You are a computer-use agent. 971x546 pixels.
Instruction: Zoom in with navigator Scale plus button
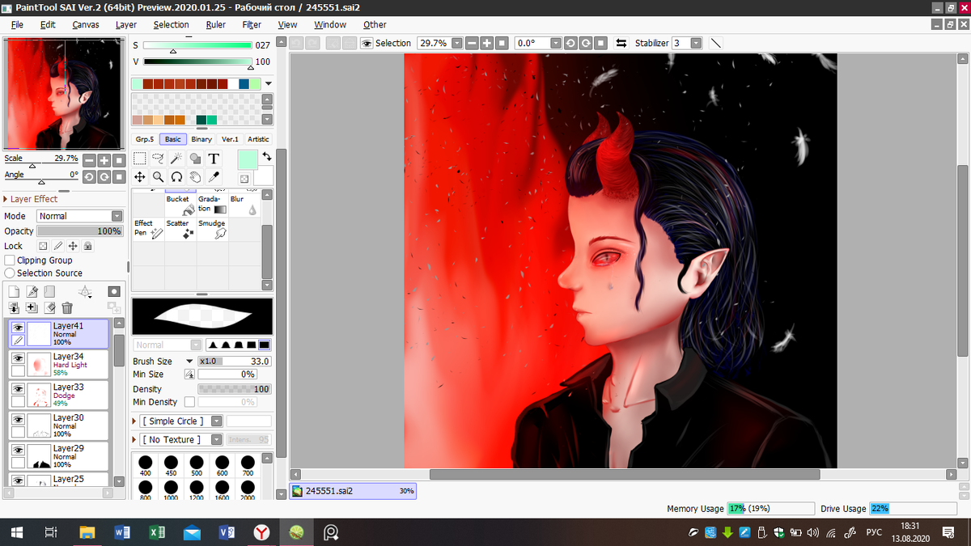104,160
